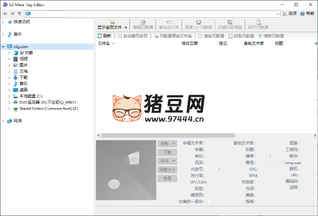
Task: Click the back navigation arrow
Action: coord(5,14)
